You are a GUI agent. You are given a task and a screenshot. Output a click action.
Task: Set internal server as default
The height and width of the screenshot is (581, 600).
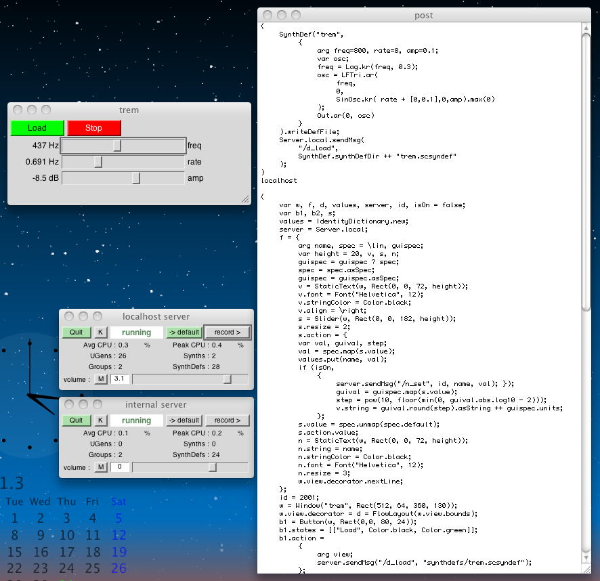click(x=184, y=421)
